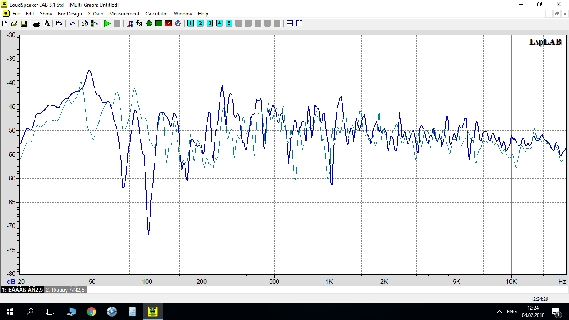Tile windows horizontally toolbar button
The width and height of the screenshot is (569, 320).
pos(290,23)
